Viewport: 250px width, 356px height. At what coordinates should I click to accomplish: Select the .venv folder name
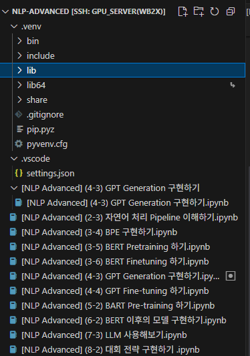31,27
